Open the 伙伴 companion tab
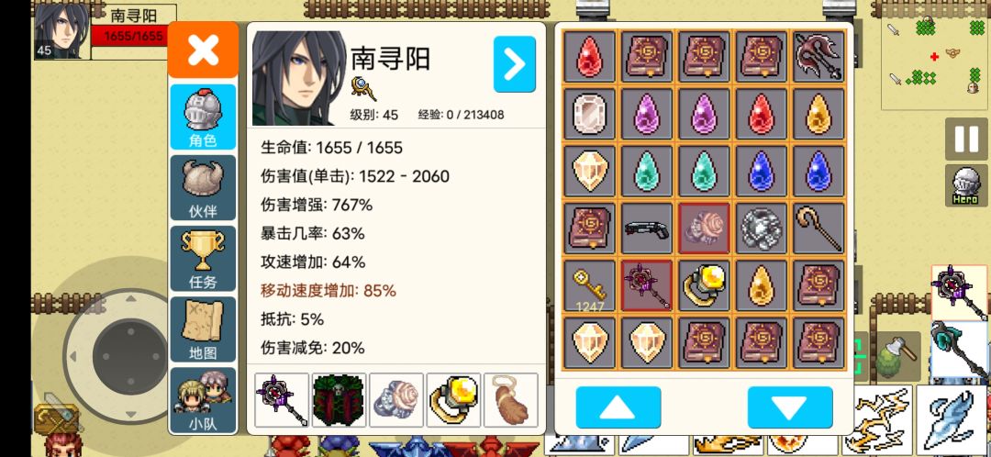The image size is (991, 457). click(203, 188)
